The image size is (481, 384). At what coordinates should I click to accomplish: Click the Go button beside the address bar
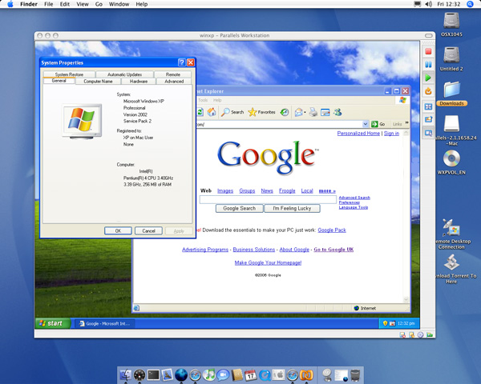click(378, 124)
